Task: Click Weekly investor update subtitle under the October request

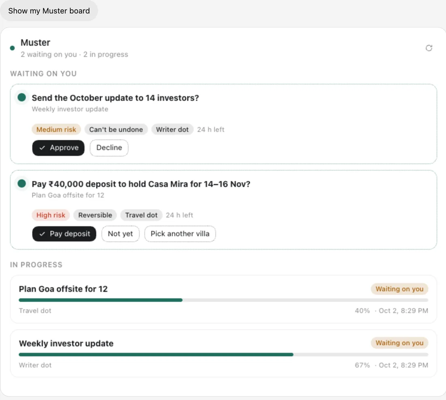Action: tap(70, 109)
